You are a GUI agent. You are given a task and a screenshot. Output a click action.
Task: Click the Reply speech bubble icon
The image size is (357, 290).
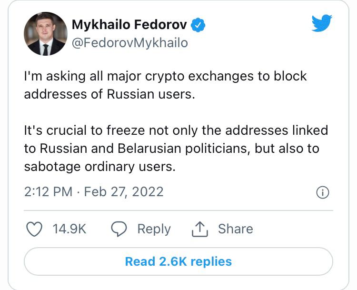click(x=119, y=229)
